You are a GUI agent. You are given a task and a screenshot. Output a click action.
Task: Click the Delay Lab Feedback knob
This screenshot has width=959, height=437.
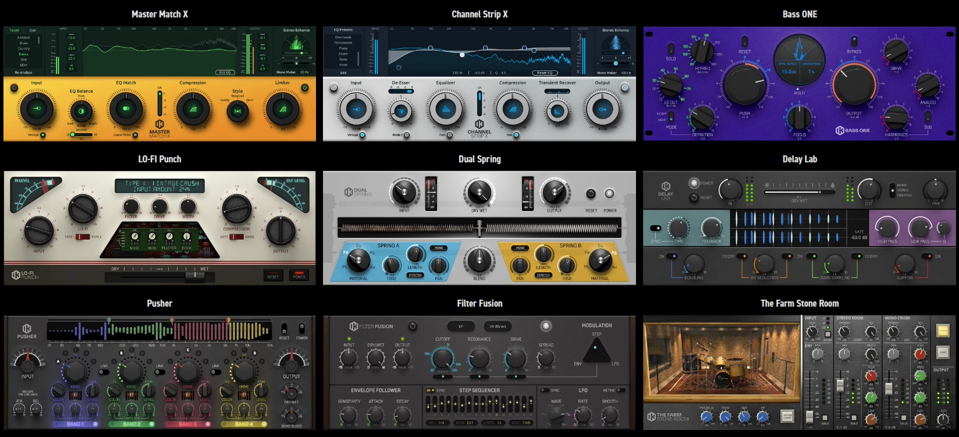click(711, 228)
